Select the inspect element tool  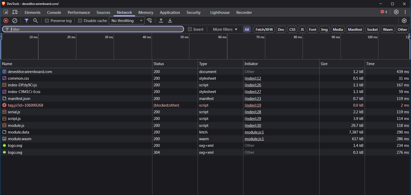pyautogui.click(x=6, y=12)
